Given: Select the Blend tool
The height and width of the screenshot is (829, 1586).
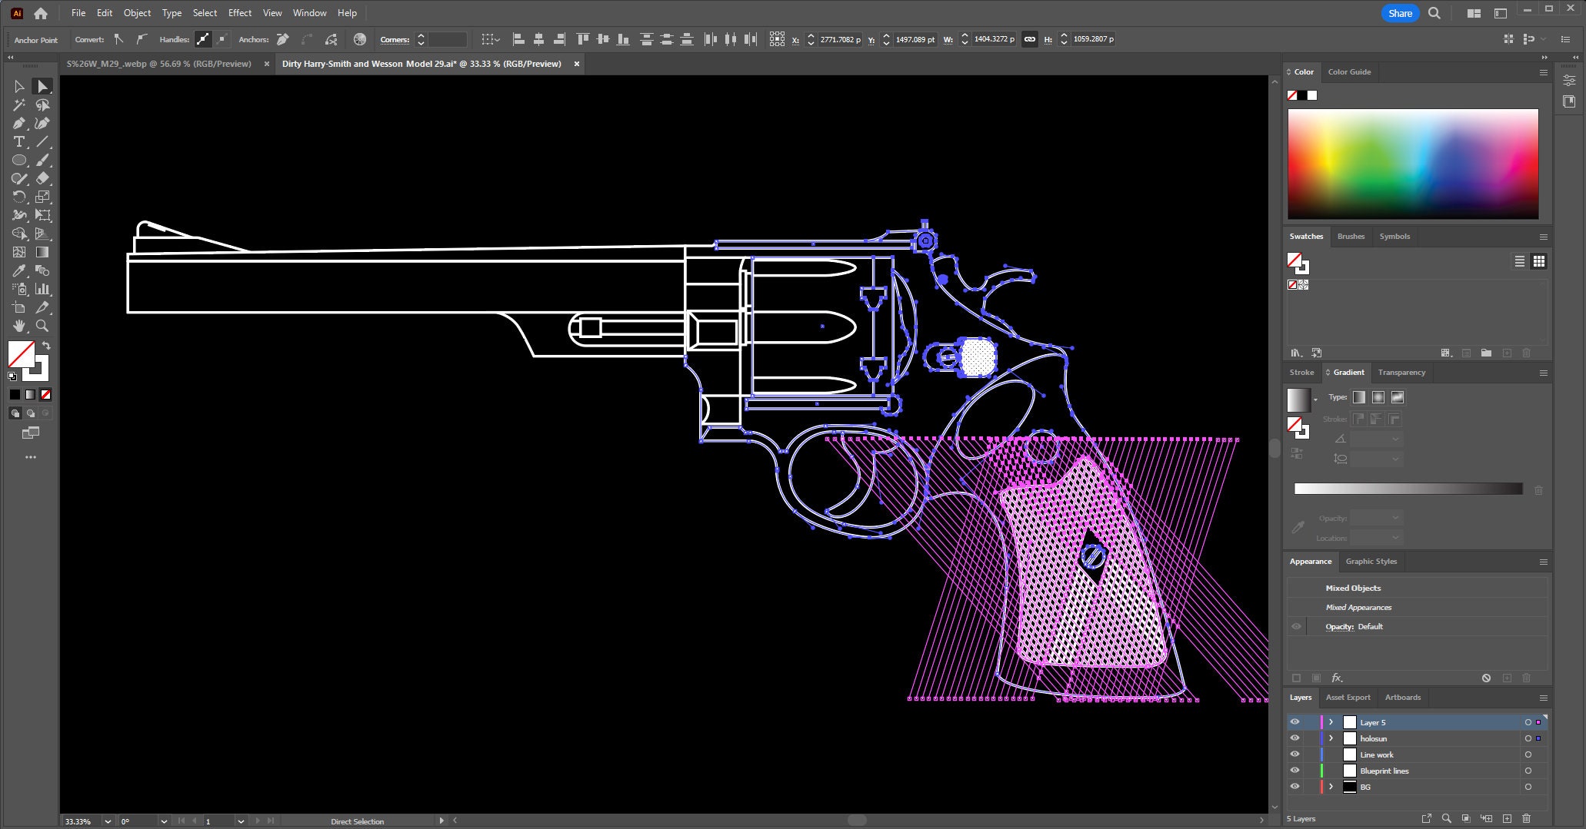Looking at the screenshot, I should (x=42, y=271).
